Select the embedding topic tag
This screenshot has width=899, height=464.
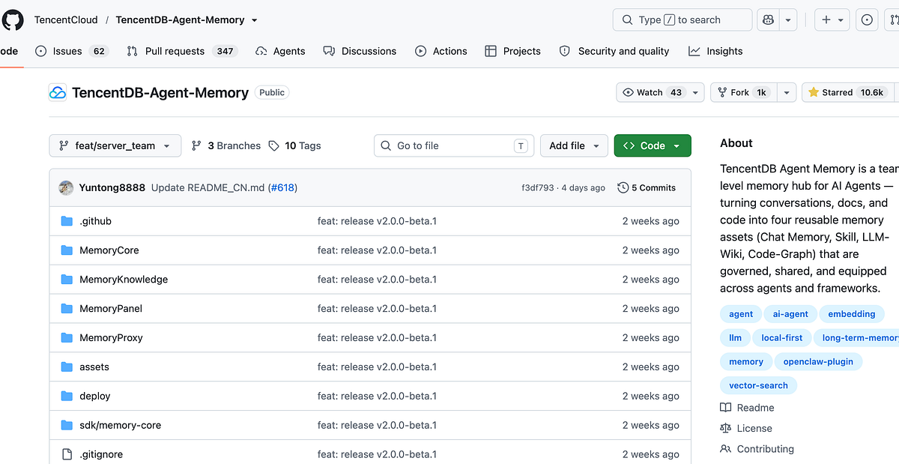(852, 314)
